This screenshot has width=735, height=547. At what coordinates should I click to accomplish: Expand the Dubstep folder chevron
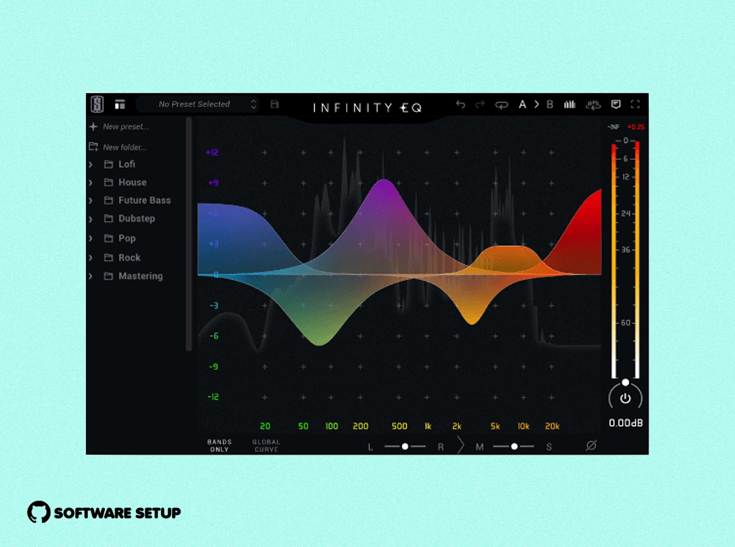coord(90,219)
